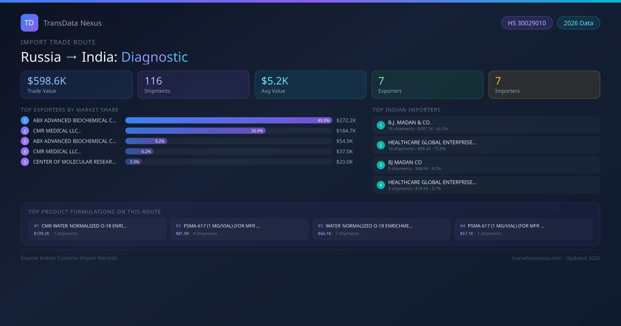This screenshot has width=621, height=326.
Task: Select importer badge 2 for HEALTHCARE GLOBAL ENTERPRISE
Action: coord(381,145)
